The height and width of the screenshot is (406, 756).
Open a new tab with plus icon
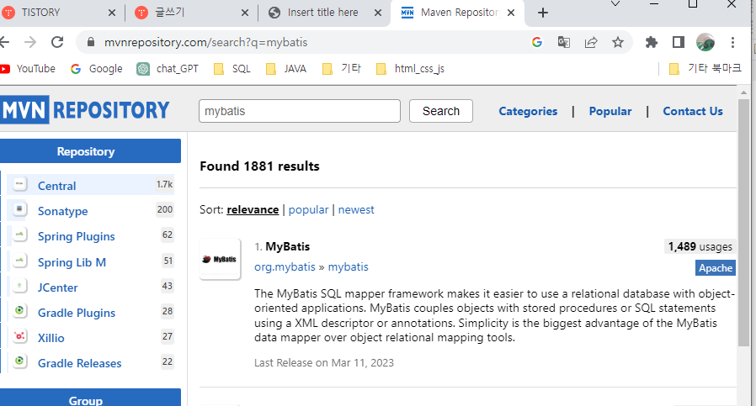coord(543,13)
